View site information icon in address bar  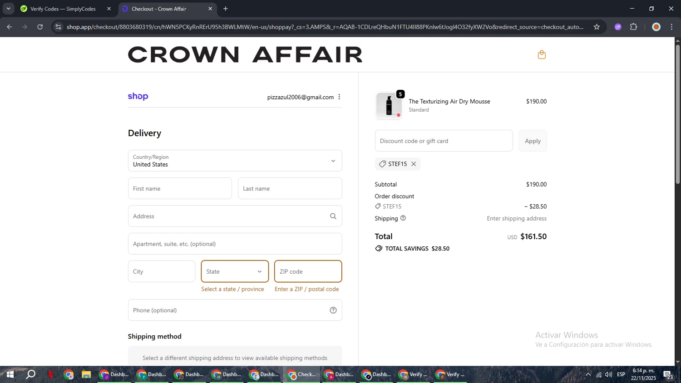[x=58, y=27]
